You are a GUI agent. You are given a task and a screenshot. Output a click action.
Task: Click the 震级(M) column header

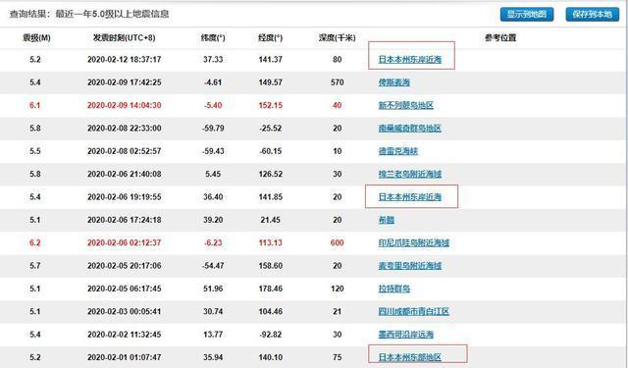pos(36,38)
